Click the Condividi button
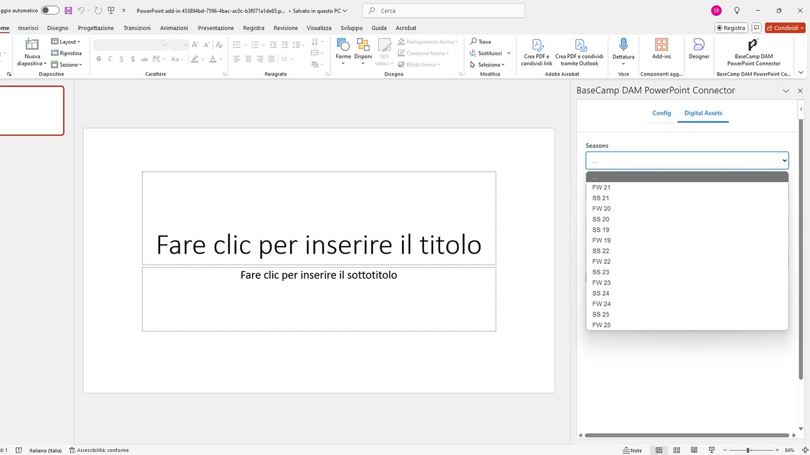 point(785,28)
